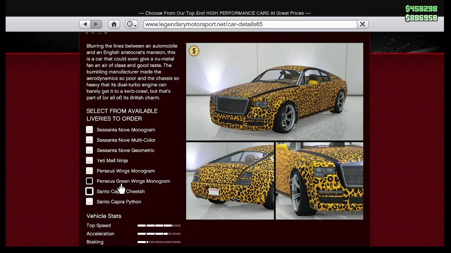Check the Sessanta Nove Monogram livery box

tap(89, 130)
